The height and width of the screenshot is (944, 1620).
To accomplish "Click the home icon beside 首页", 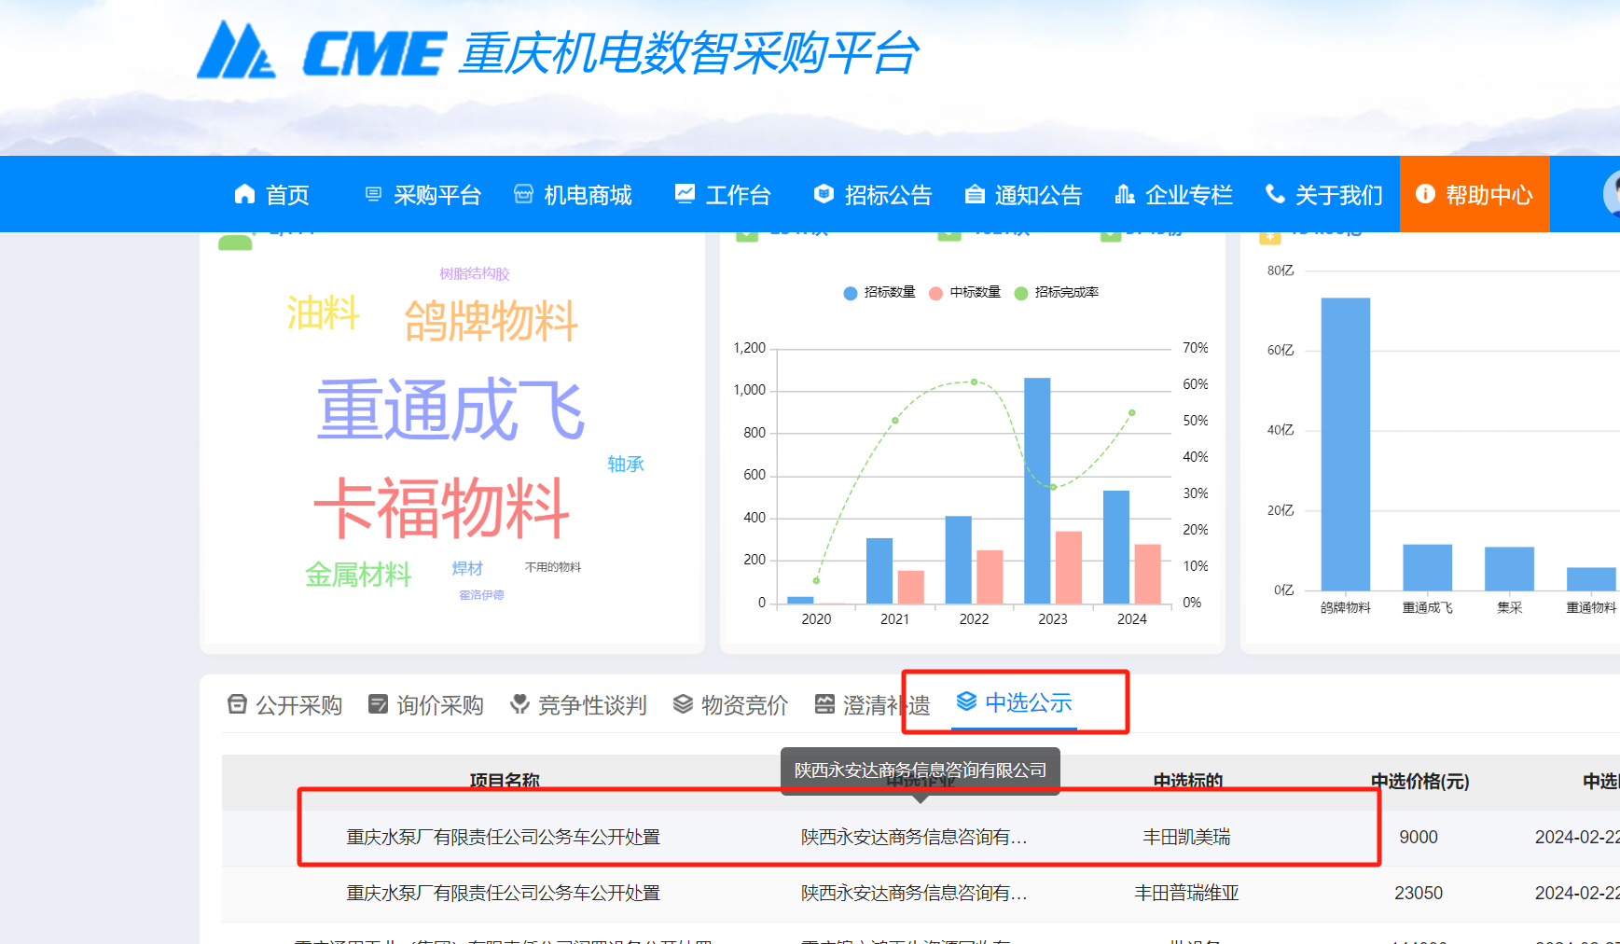I will [244, 194].
